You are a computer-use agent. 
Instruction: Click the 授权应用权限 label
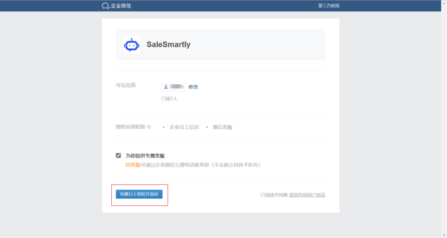[130, 127]
